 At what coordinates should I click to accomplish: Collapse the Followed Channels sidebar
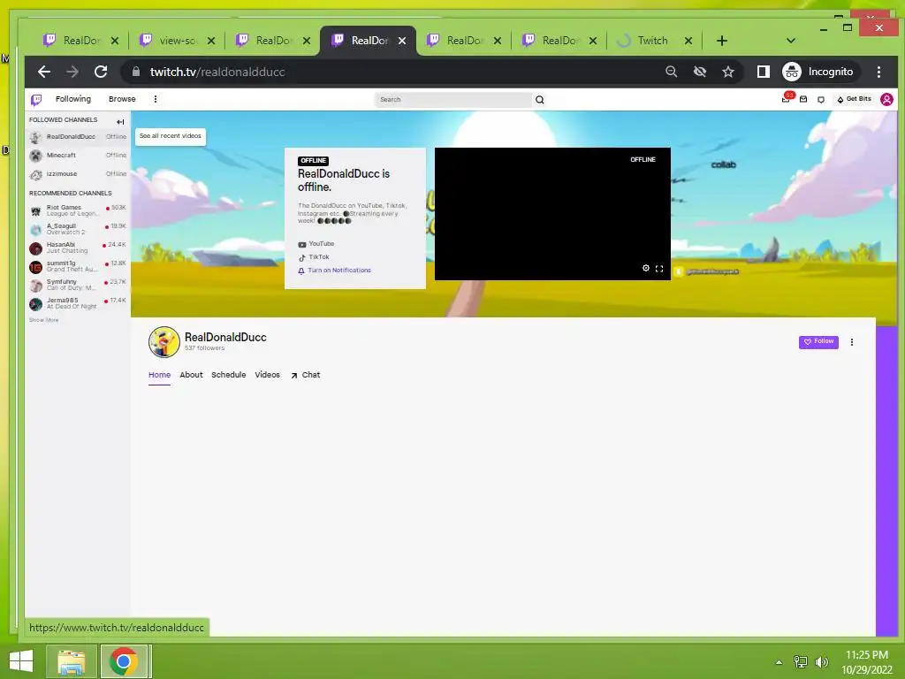(x=120, y=122)
